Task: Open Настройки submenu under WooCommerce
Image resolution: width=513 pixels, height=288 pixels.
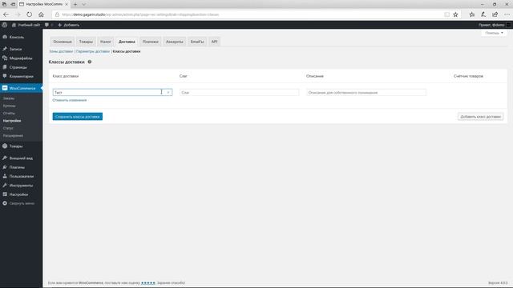Action: tap(12, 121)
